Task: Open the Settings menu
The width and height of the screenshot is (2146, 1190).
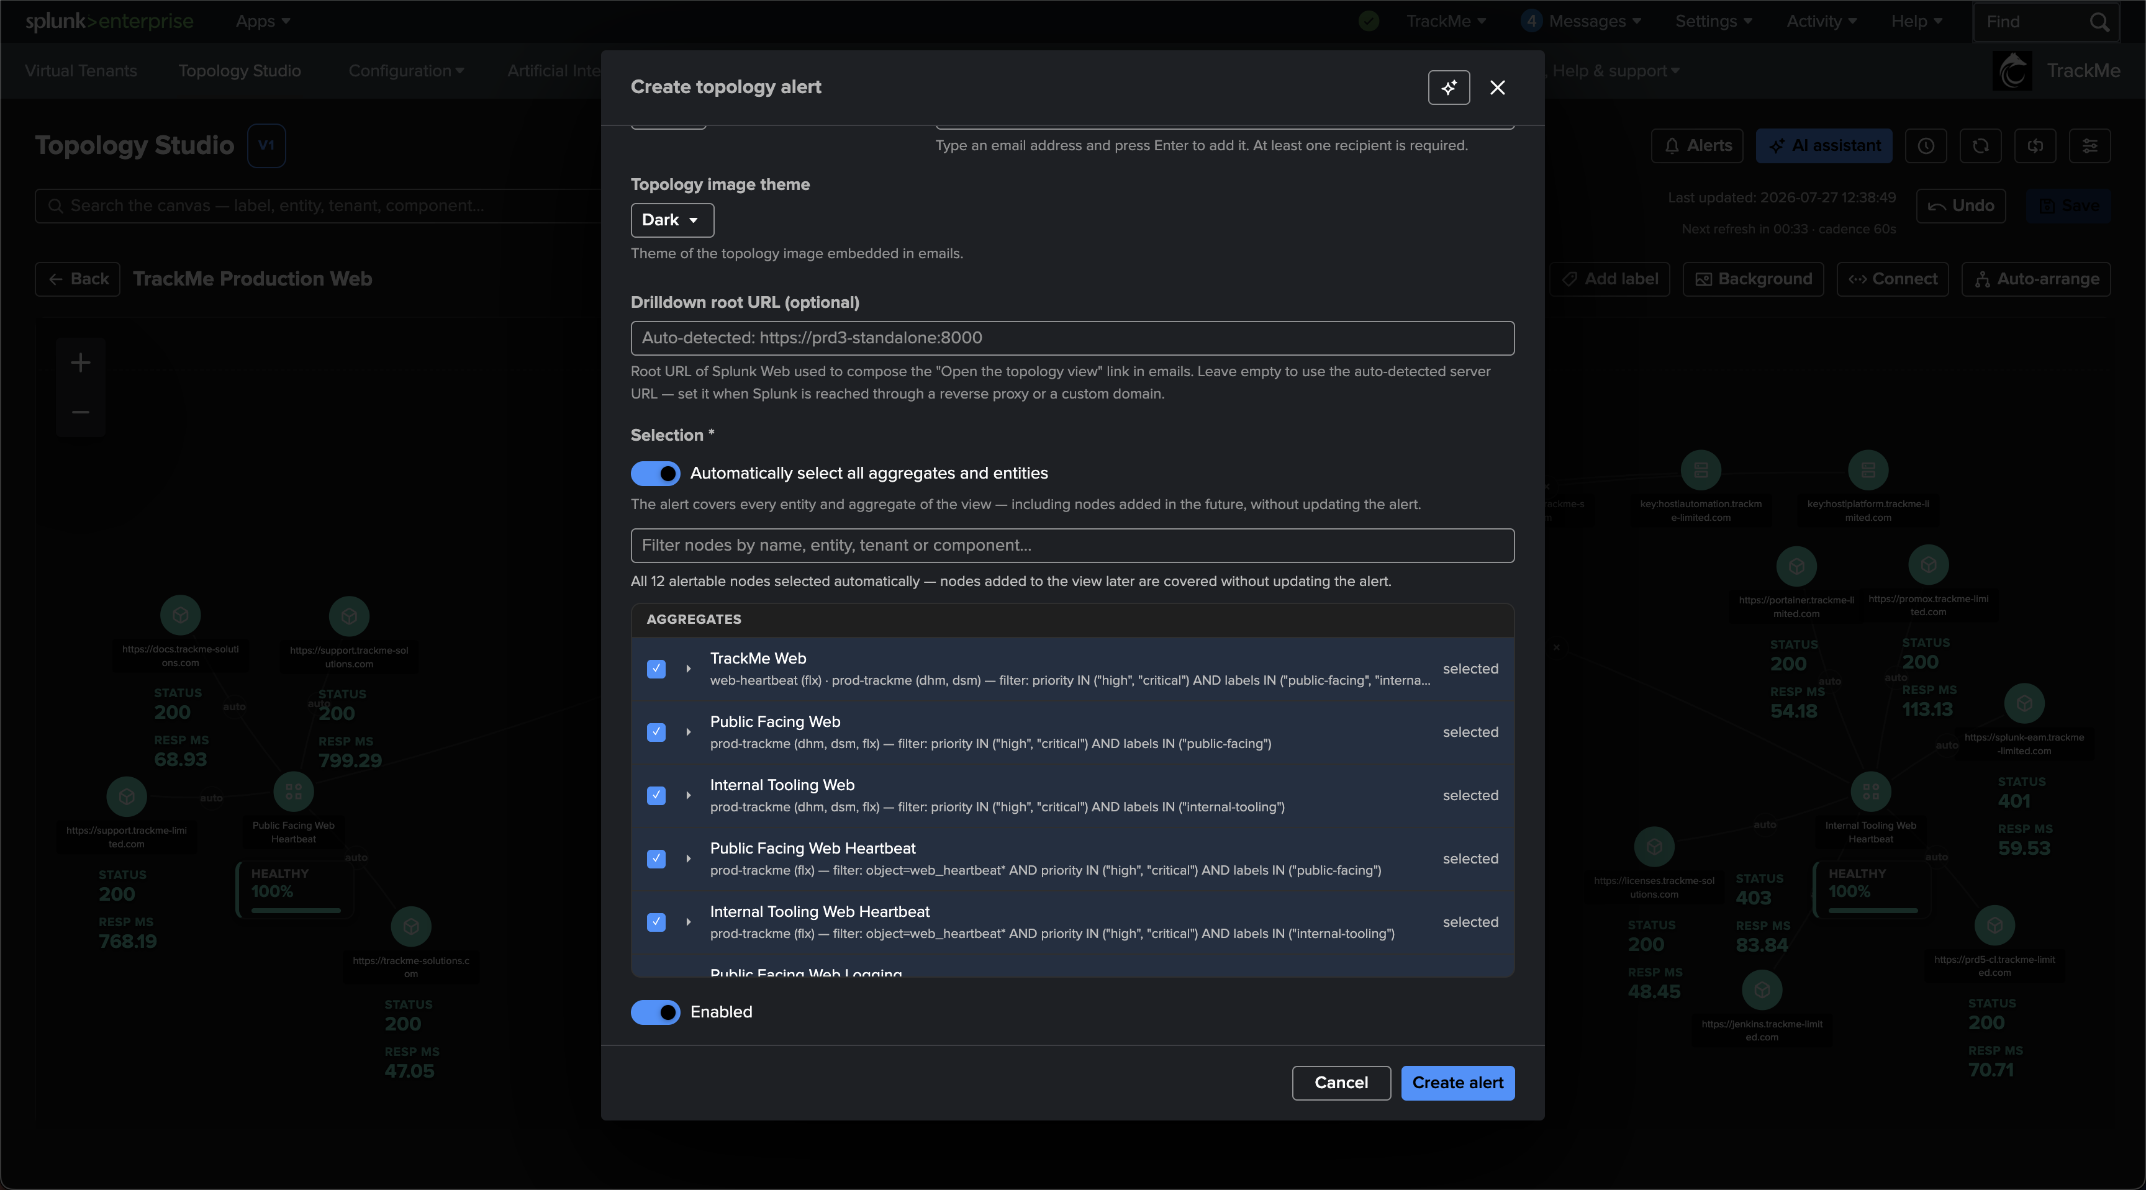Action: (1714, 22)
